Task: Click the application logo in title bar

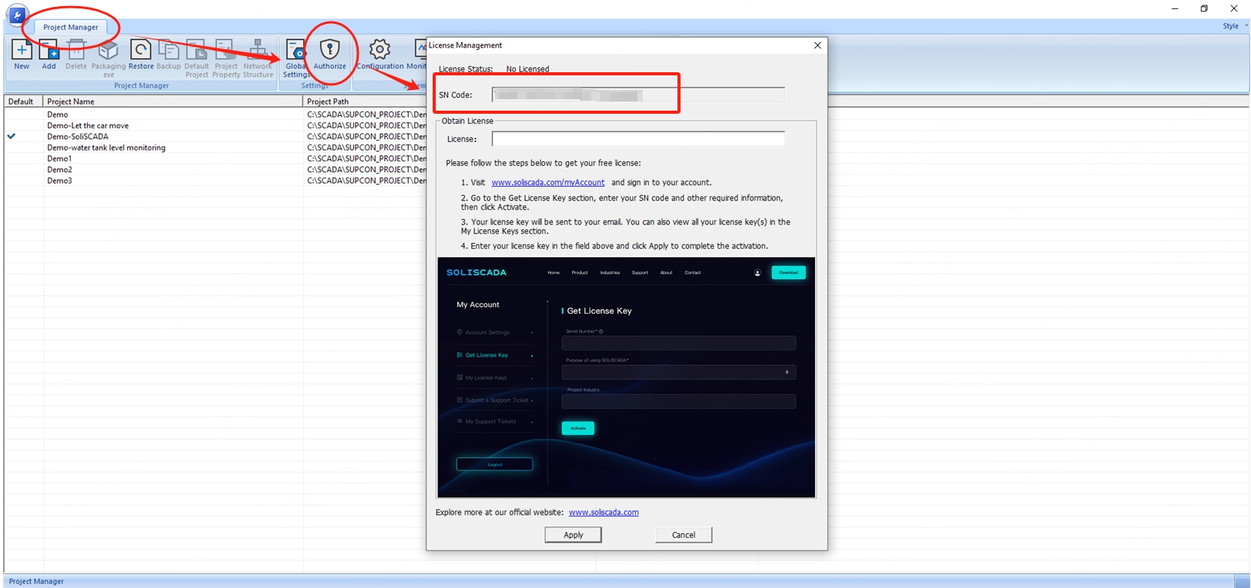Action: pyautogui.click(x=17, y=15)
